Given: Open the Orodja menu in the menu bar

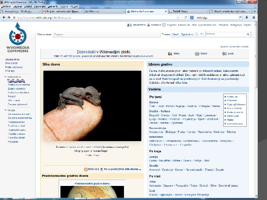Looking at the screenshot, I should [64, 6].
